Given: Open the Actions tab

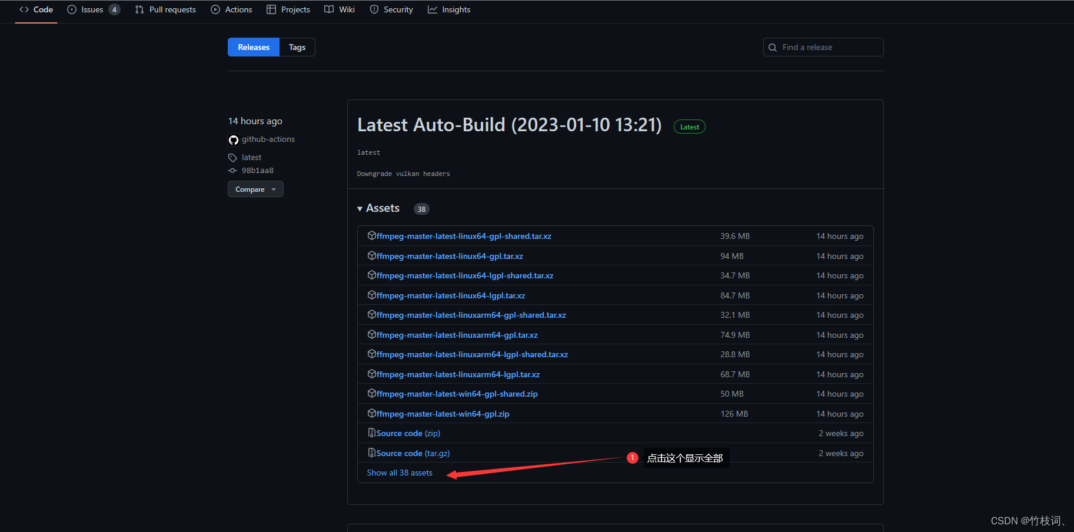Looking at the screenshot, I should click(231, 9).
